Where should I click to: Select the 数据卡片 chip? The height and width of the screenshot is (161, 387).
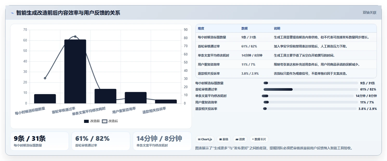[x=259, y=139]
